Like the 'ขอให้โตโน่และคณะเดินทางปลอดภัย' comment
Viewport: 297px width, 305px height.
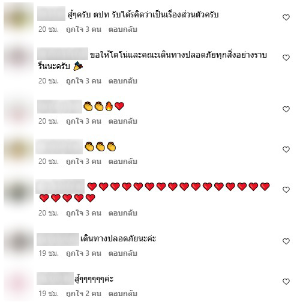coord(286,58)
